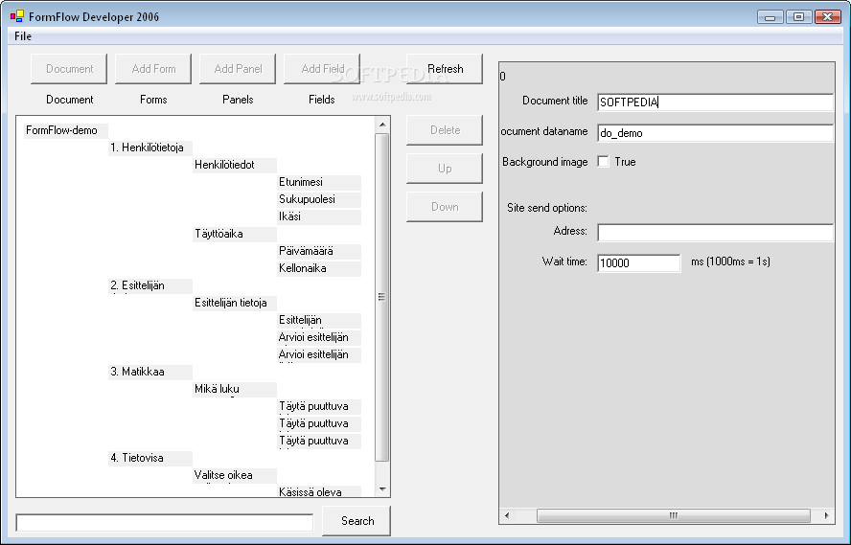Click the Search button
Viewport: 851px width, 545px height.
tap(356, 521)
